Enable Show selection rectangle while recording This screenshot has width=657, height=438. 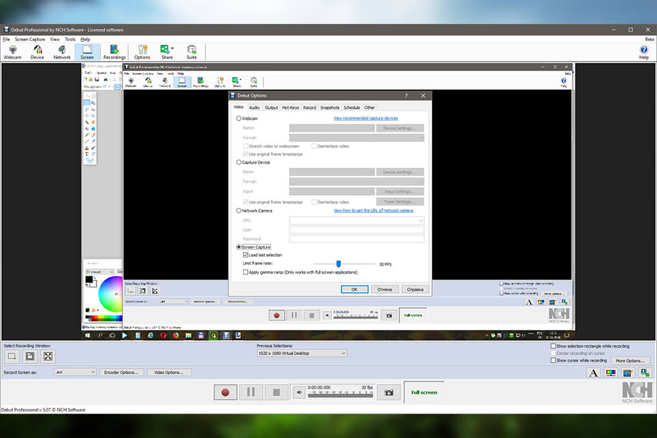(553, 346)
